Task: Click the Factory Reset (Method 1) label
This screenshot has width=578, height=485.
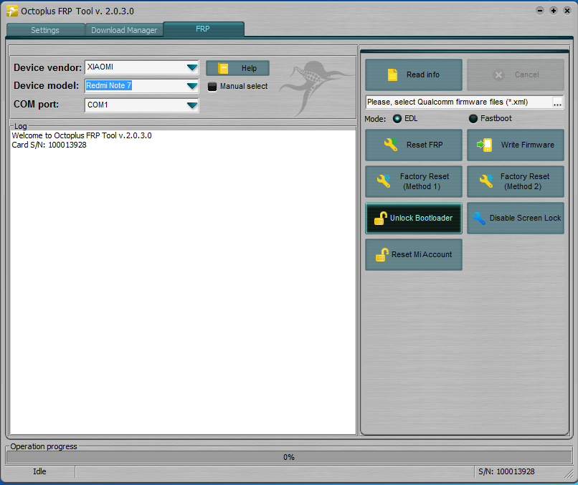Action: 425,181
